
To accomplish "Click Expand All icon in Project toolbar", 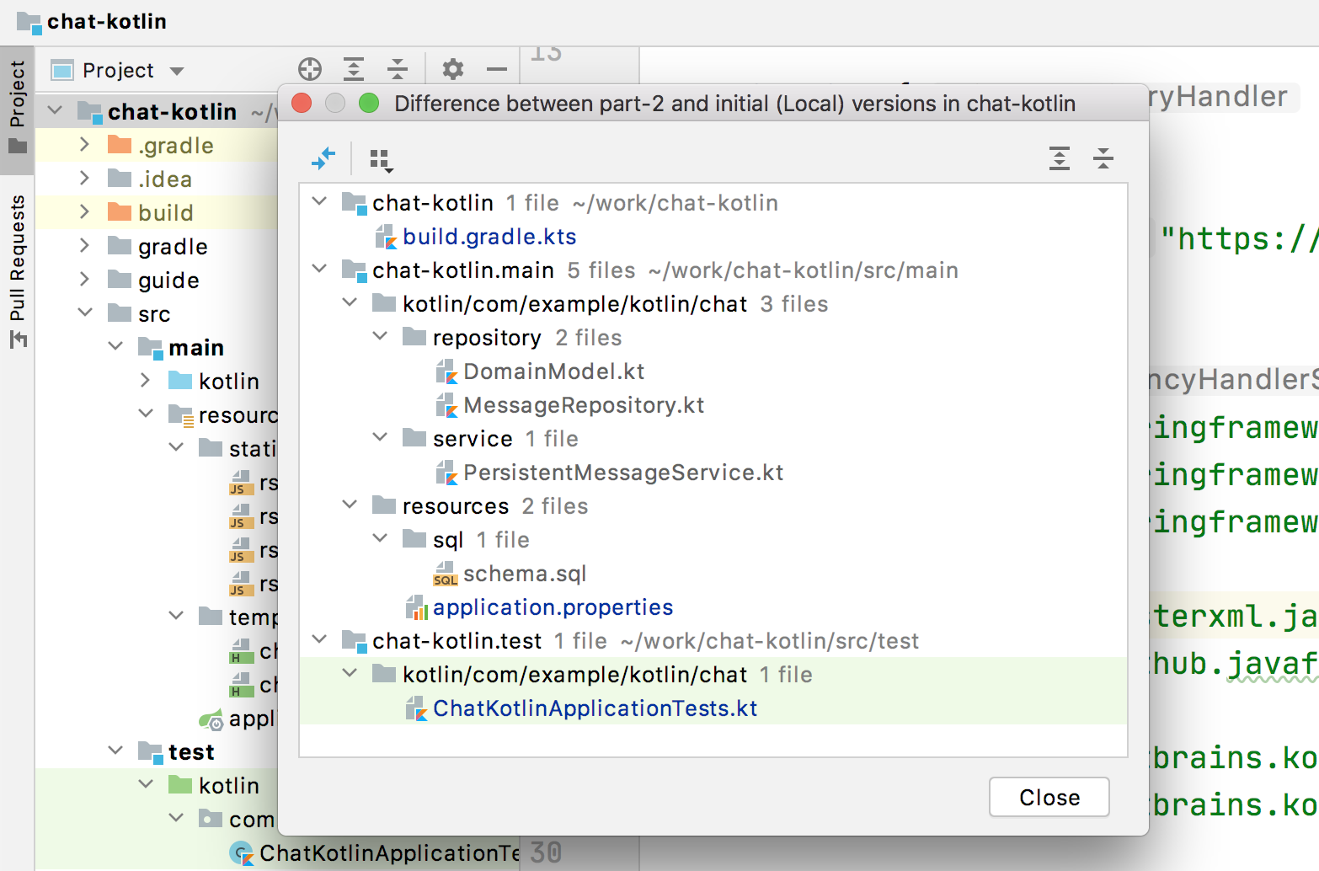I will pyautogui.click(x=354, y=69).
